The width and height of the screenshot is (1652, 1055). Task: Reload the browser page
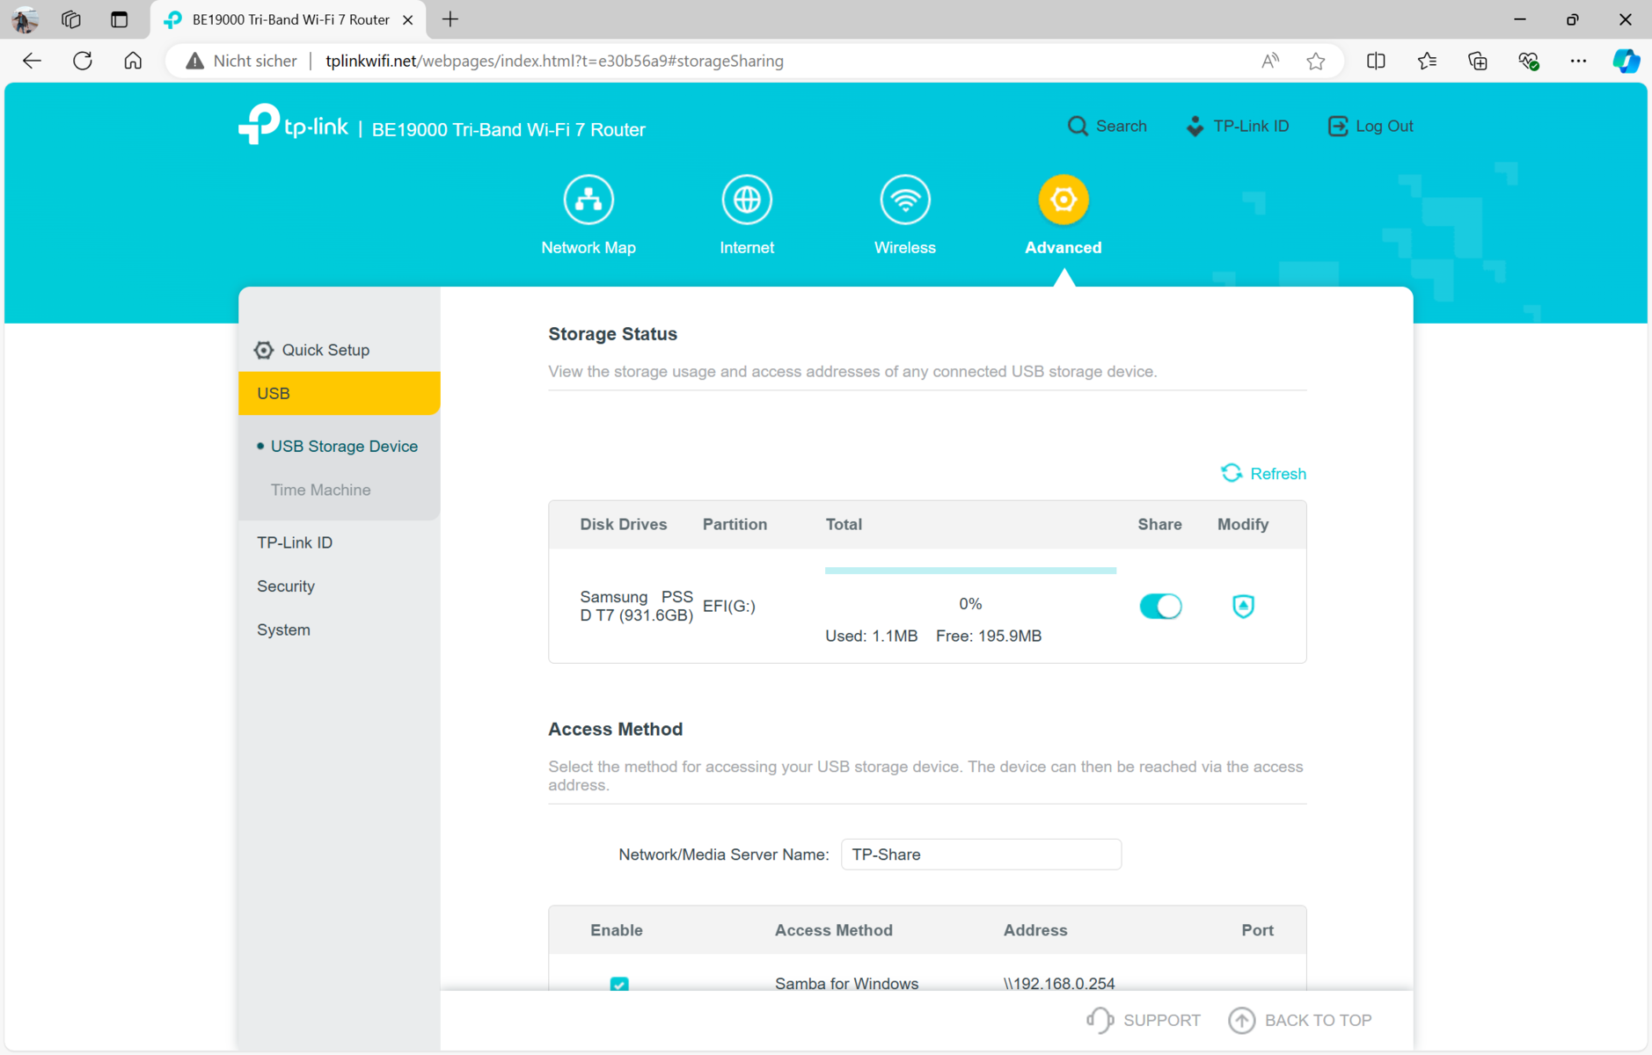click(x=83, y=61)
